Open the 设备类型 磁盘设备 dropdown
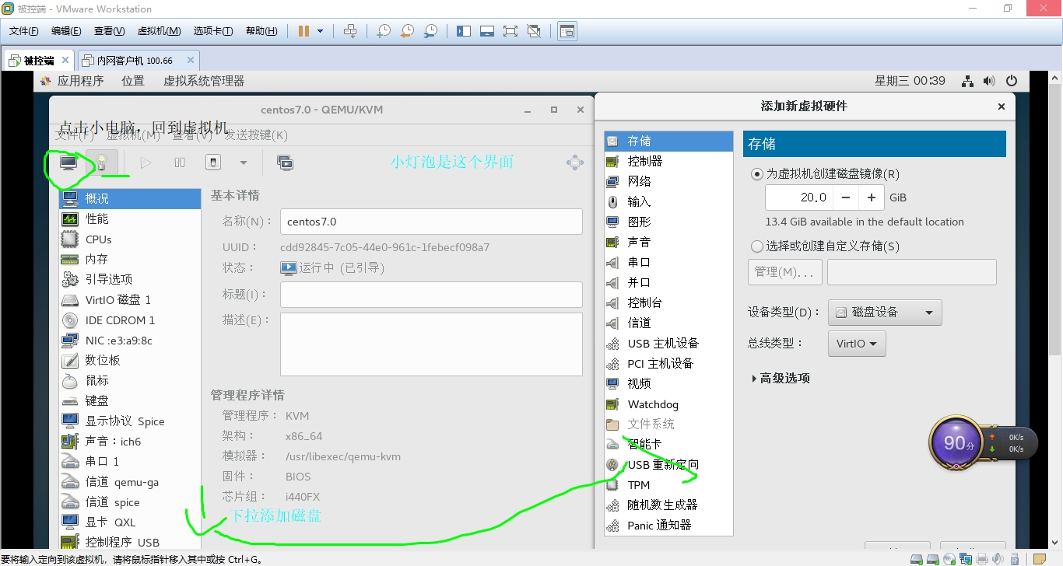Screen dimensions: 1063x566 885,312
